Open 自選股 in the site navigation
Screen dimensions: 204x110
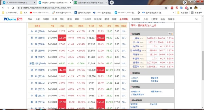(46, 19)
